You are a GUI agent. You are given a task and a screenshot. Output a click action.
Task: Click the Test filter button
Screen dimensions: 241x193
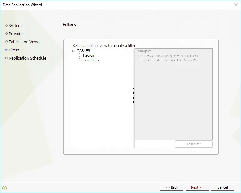pos(194,144)
